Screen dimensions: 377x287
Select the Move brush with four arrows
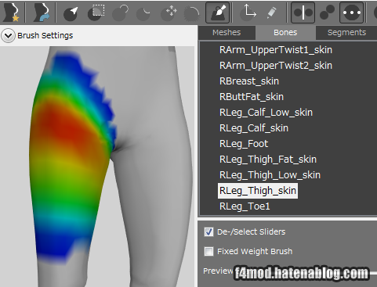(169, 13)
